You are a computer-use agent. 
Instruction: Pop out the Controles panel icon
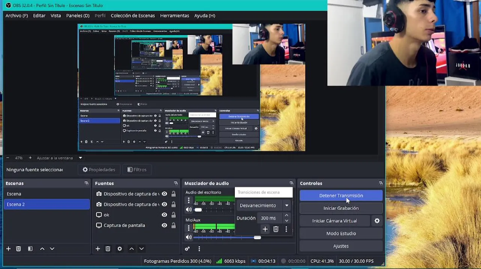pos(381,183)
